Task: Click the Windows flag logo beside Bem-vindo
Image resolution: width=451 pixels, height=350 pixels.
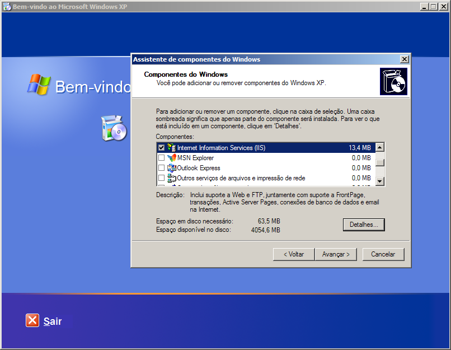Action: [x=39, y=85]
